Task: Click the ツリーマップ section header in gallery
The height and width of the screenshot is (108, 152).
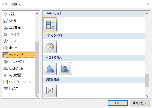Action: click(x=94, y=14)
